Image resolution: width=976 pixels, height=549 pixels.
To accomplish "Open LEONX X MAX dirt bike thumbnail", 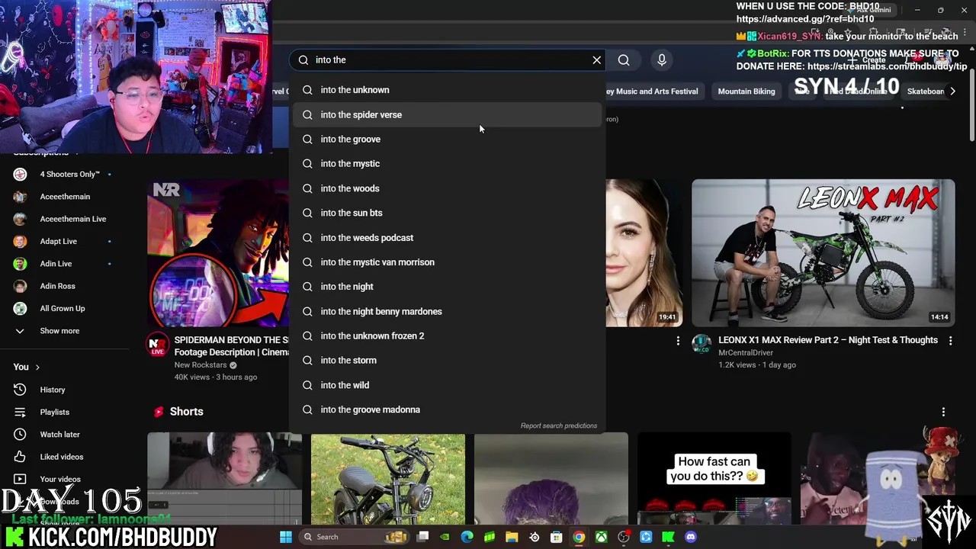I will tap(823, 253).
